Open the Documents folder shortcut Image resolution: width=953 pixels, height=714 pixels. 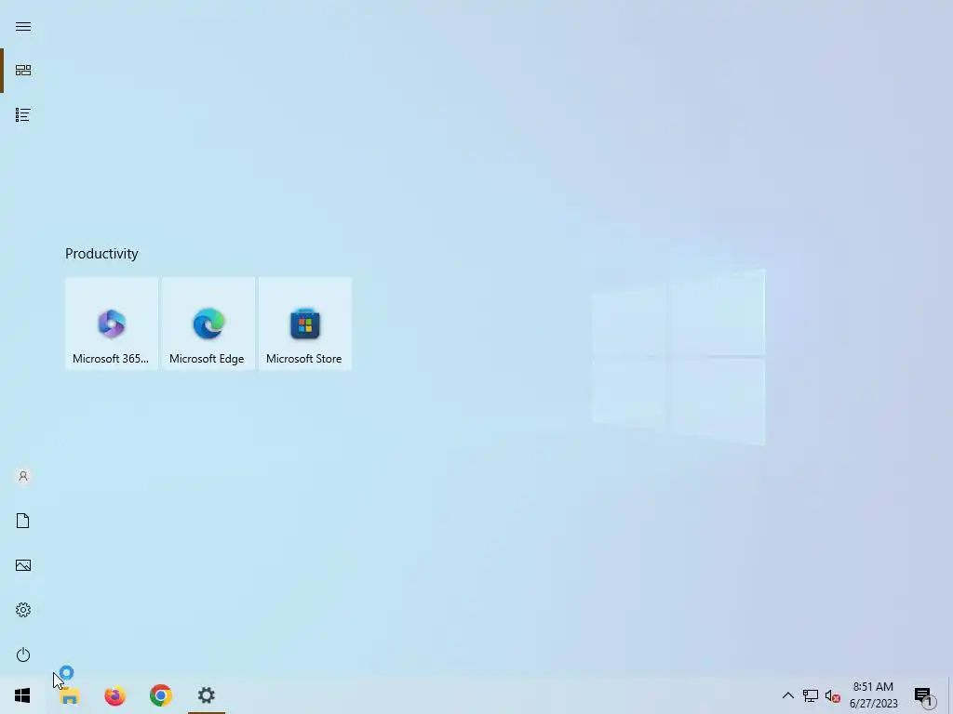(x=23, y=521)
